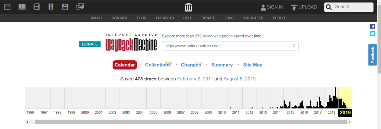Open the PROJECTS menu item

pos(165,18)
